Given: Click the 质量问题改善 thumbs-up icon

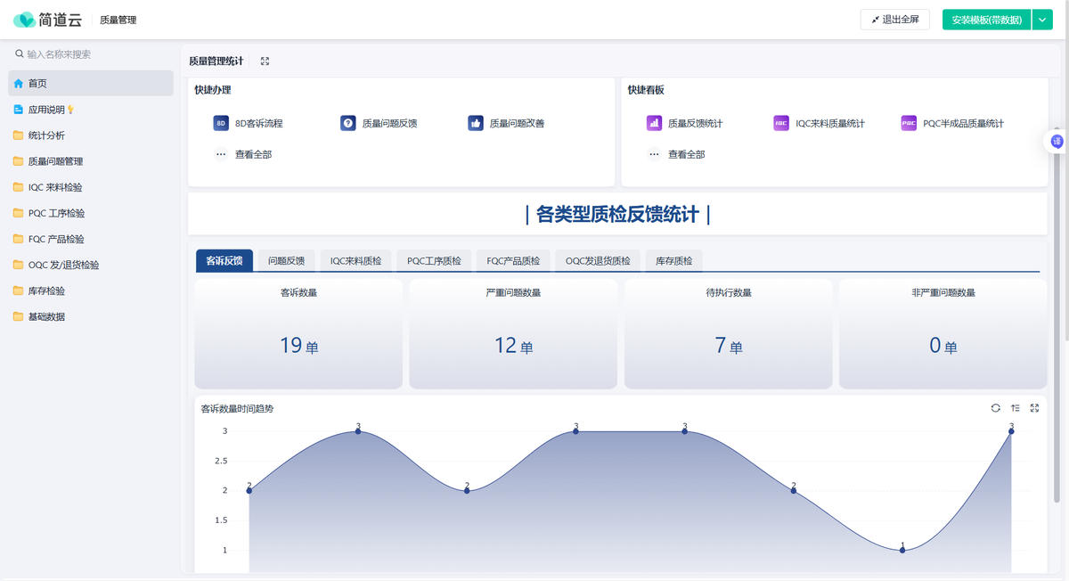Looking at the screenshot, I should point(476,124).
